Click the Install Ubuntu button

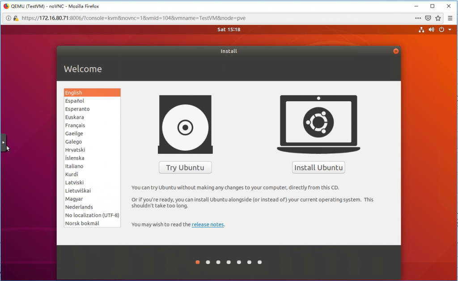point(318,167)
